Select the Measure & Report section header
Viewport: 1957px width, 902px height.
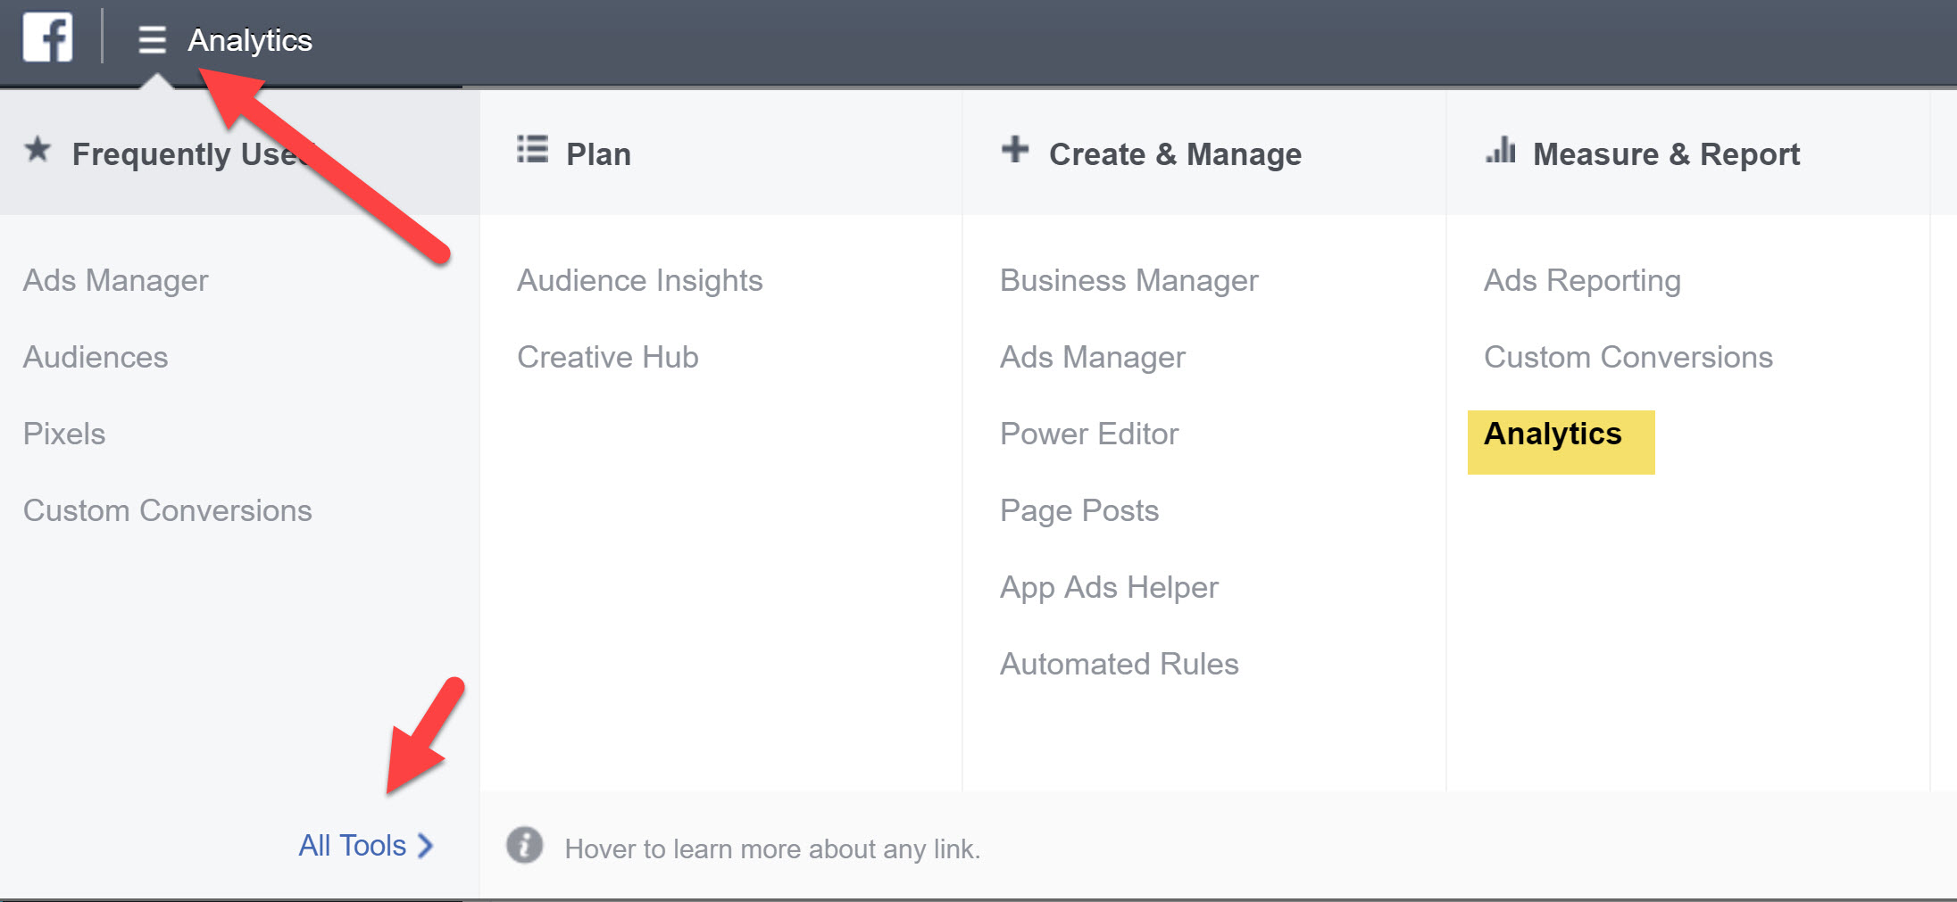tap(1688, 153)
